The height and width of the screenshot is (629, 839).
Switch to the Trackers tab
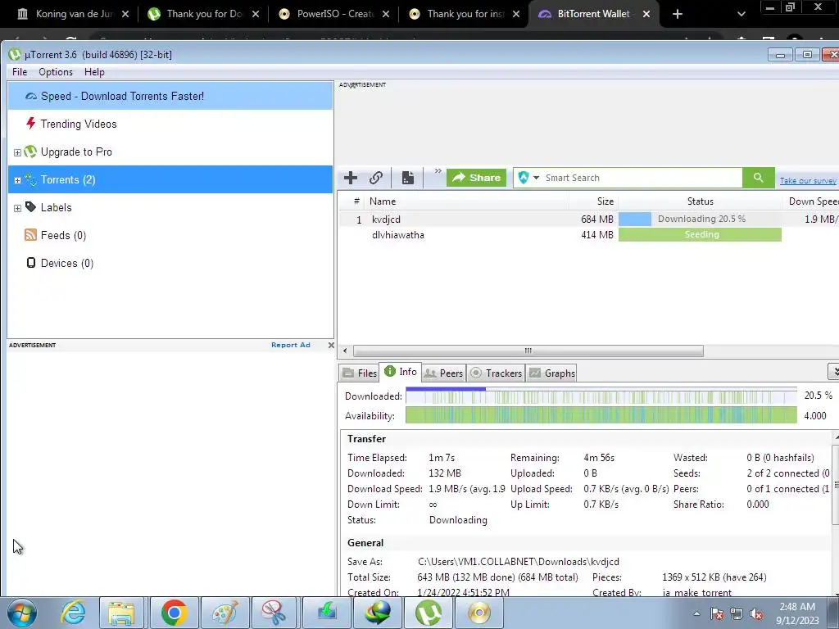pos(496,373)
